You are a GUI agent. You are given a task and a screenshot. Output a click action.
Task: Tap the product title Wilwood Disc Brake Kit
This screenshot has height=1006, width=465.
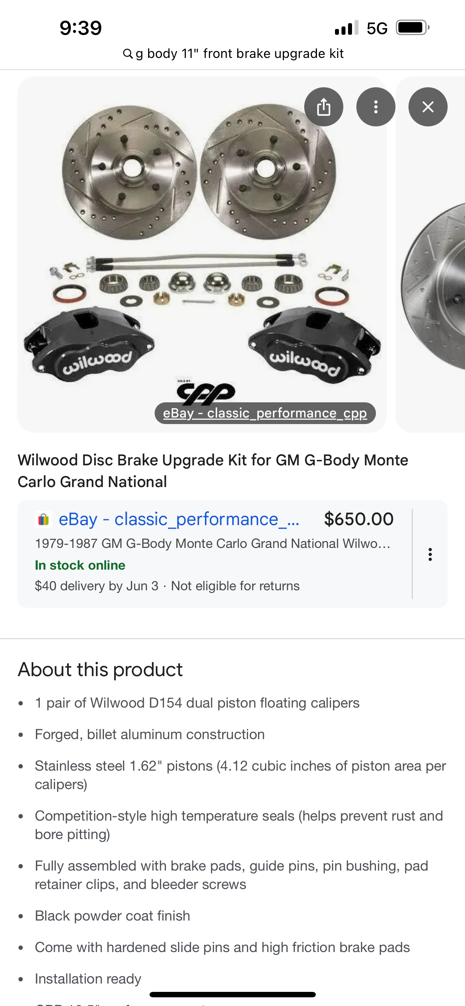213,470
